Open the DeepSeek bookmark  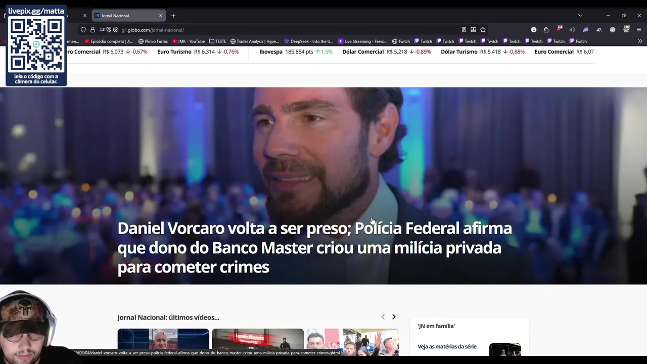(308, 41)
